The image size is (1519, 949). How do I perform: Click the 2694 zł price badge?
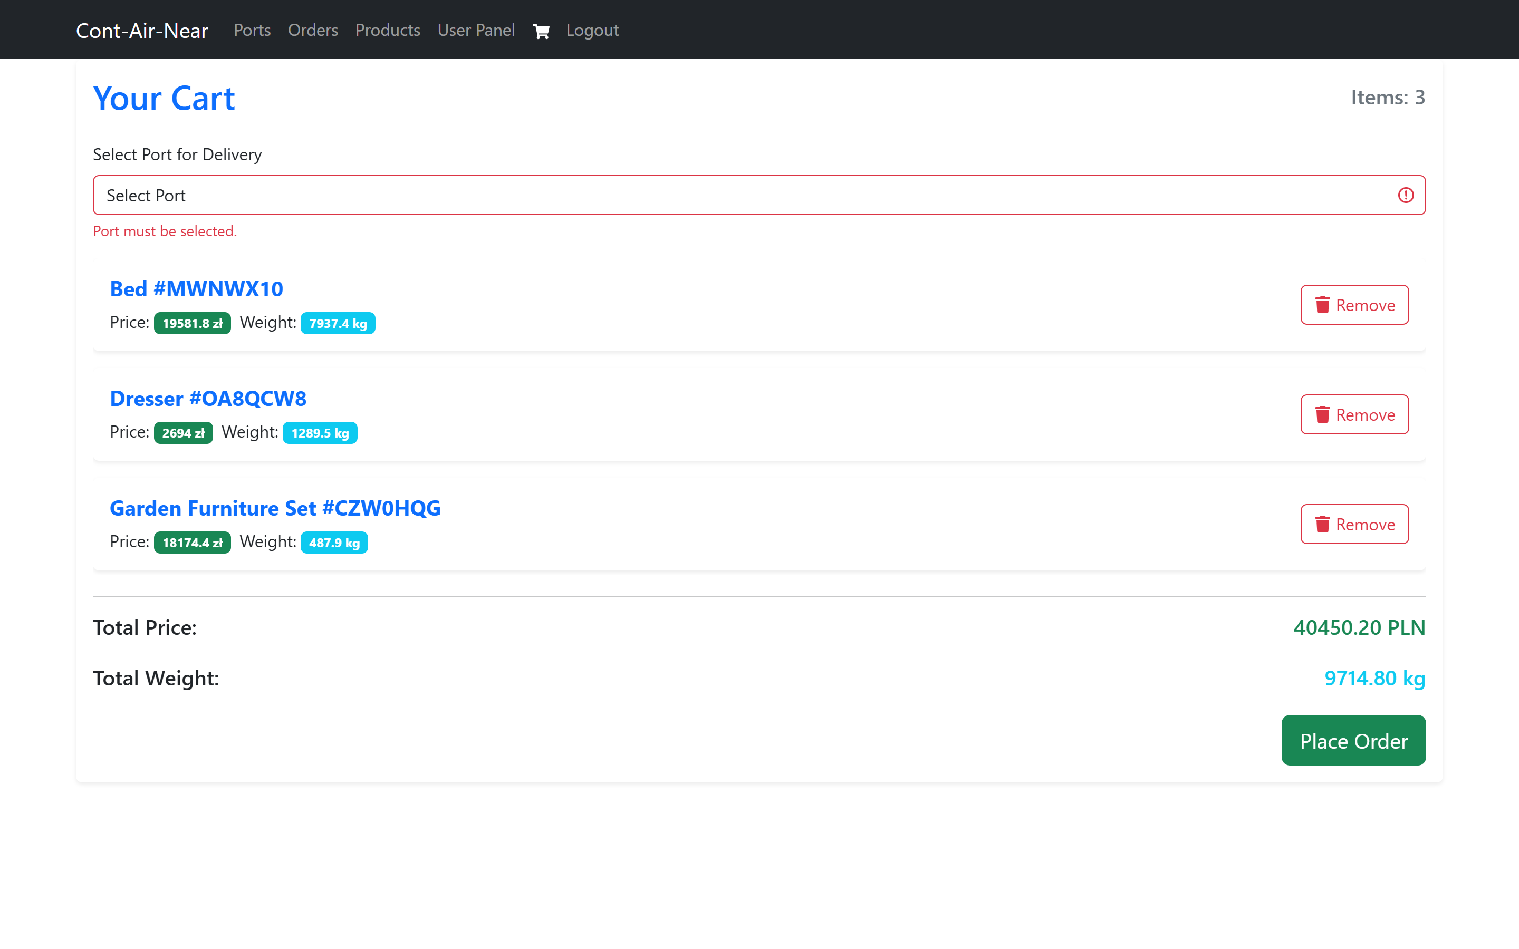[x=184, y=433]
